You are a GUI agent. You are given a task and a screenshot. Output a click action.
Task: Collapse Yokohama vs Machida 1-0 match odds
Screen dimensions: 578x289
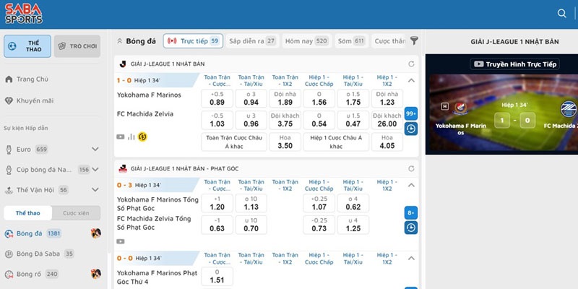pyautogui.click(x=411, y=80)
